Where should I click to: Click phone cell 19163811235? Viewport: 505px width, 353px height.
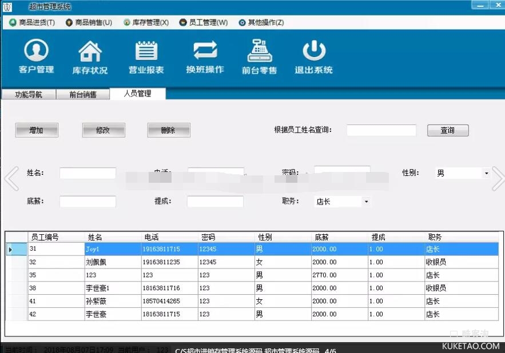[169, 262]
